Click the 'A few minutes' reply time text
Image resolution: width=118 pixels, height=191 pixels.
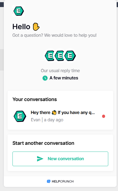click(64, 78)
